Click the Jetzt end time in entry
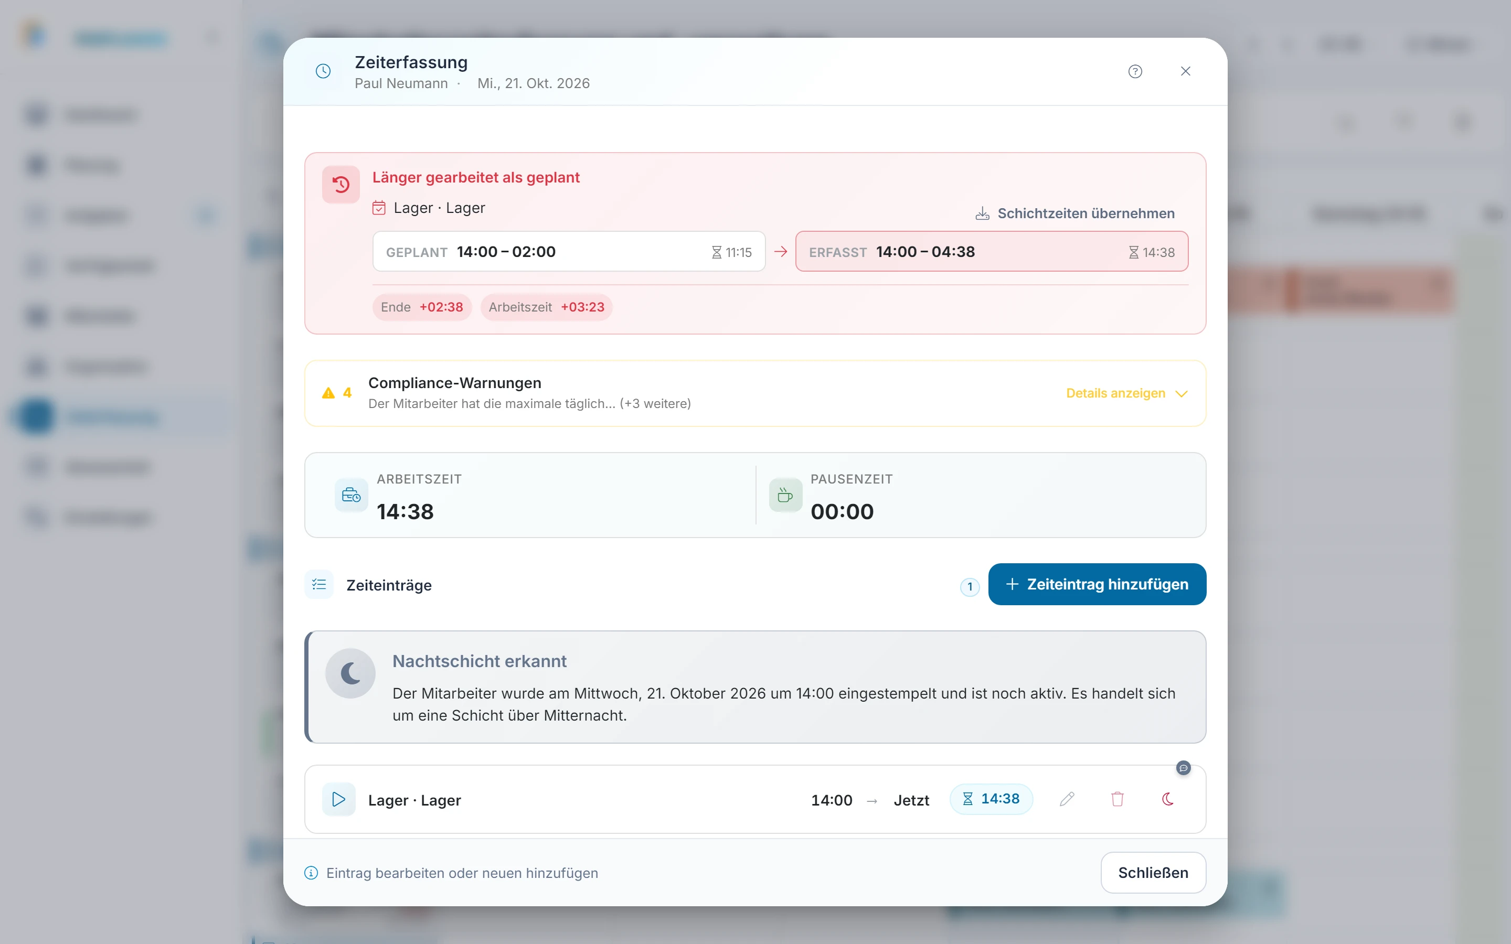The image size is (1511, 944). point(911,800)
